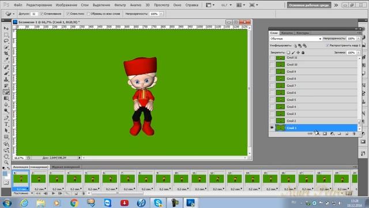Show Слой 10 visibility box
This screenshot has height=208, width=369.
(x=272, y=64)
